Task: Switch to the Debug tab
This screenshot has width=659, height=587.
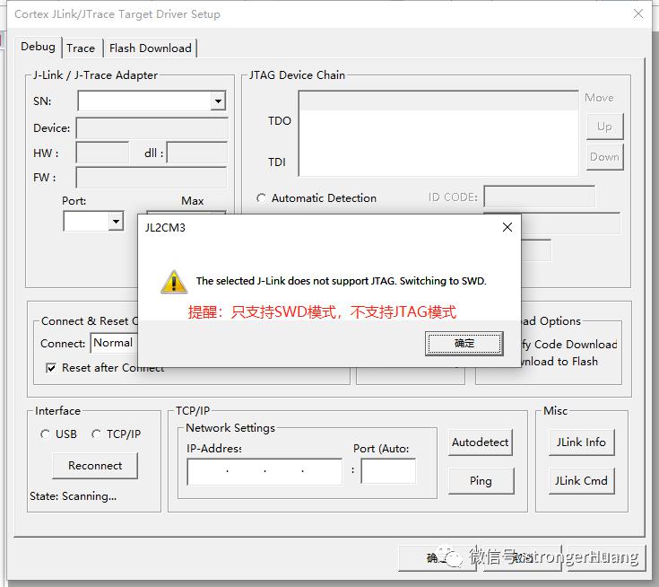Action: point(38,47)
